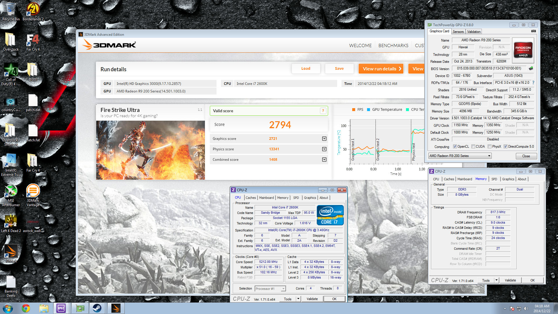This screenshot has height=314, width=558.
Task: Select the patch.dat file
Action: (x=33, y=103)
